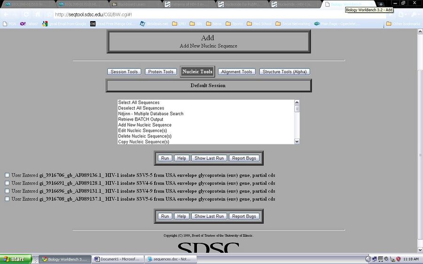Viewport: 423px width, 264px height.
Task: Open sequences.doc Notepad from taskbar
Action: [x=170, y=259]
